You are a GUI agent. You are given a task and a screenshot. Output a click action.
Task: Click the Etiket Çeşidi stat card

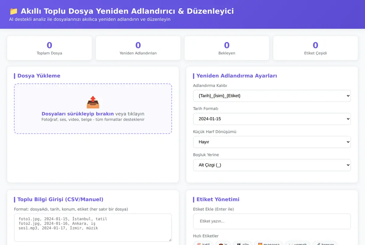tap(315, 48)
